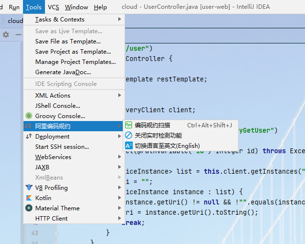
Task: Choose Save File as Template
Action: (x=68, y=41)
